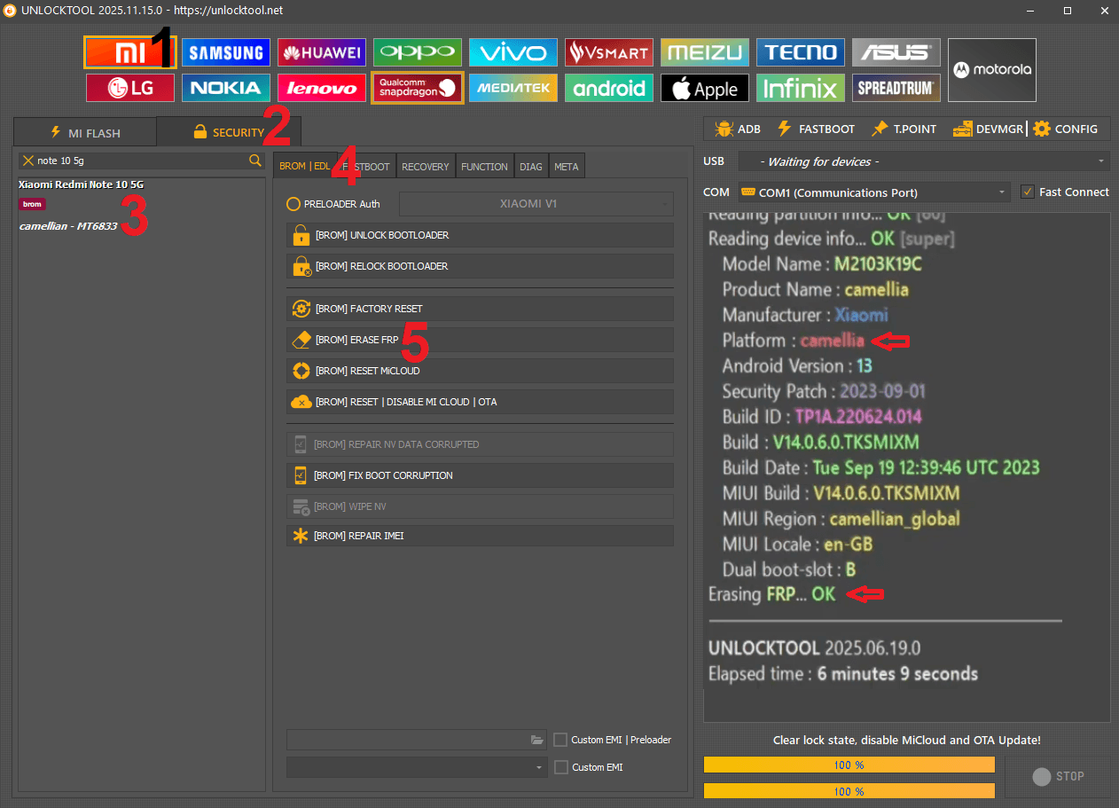Clear the search with X icon
The image size is (1119, 808).
[28, 161]
